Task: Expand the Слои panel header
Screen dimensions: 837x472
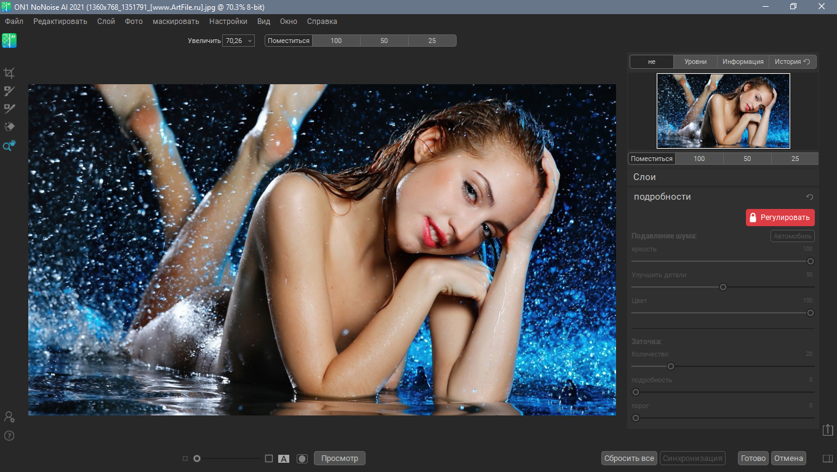Action: coord(723,177)
